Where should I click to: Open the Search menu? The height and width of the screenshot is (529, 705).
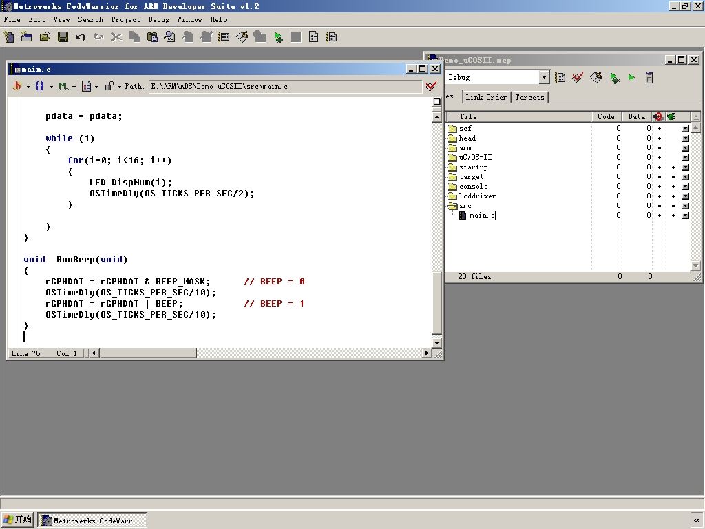coord(90,19)
